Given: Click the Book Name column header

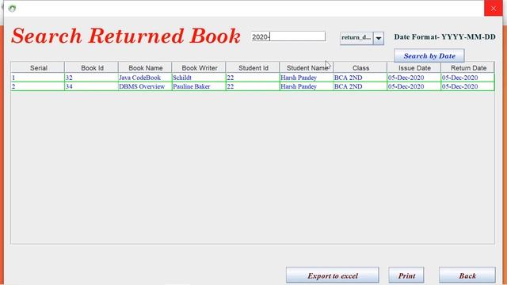Looking at the screenshot, I should [x=145, y=68].
